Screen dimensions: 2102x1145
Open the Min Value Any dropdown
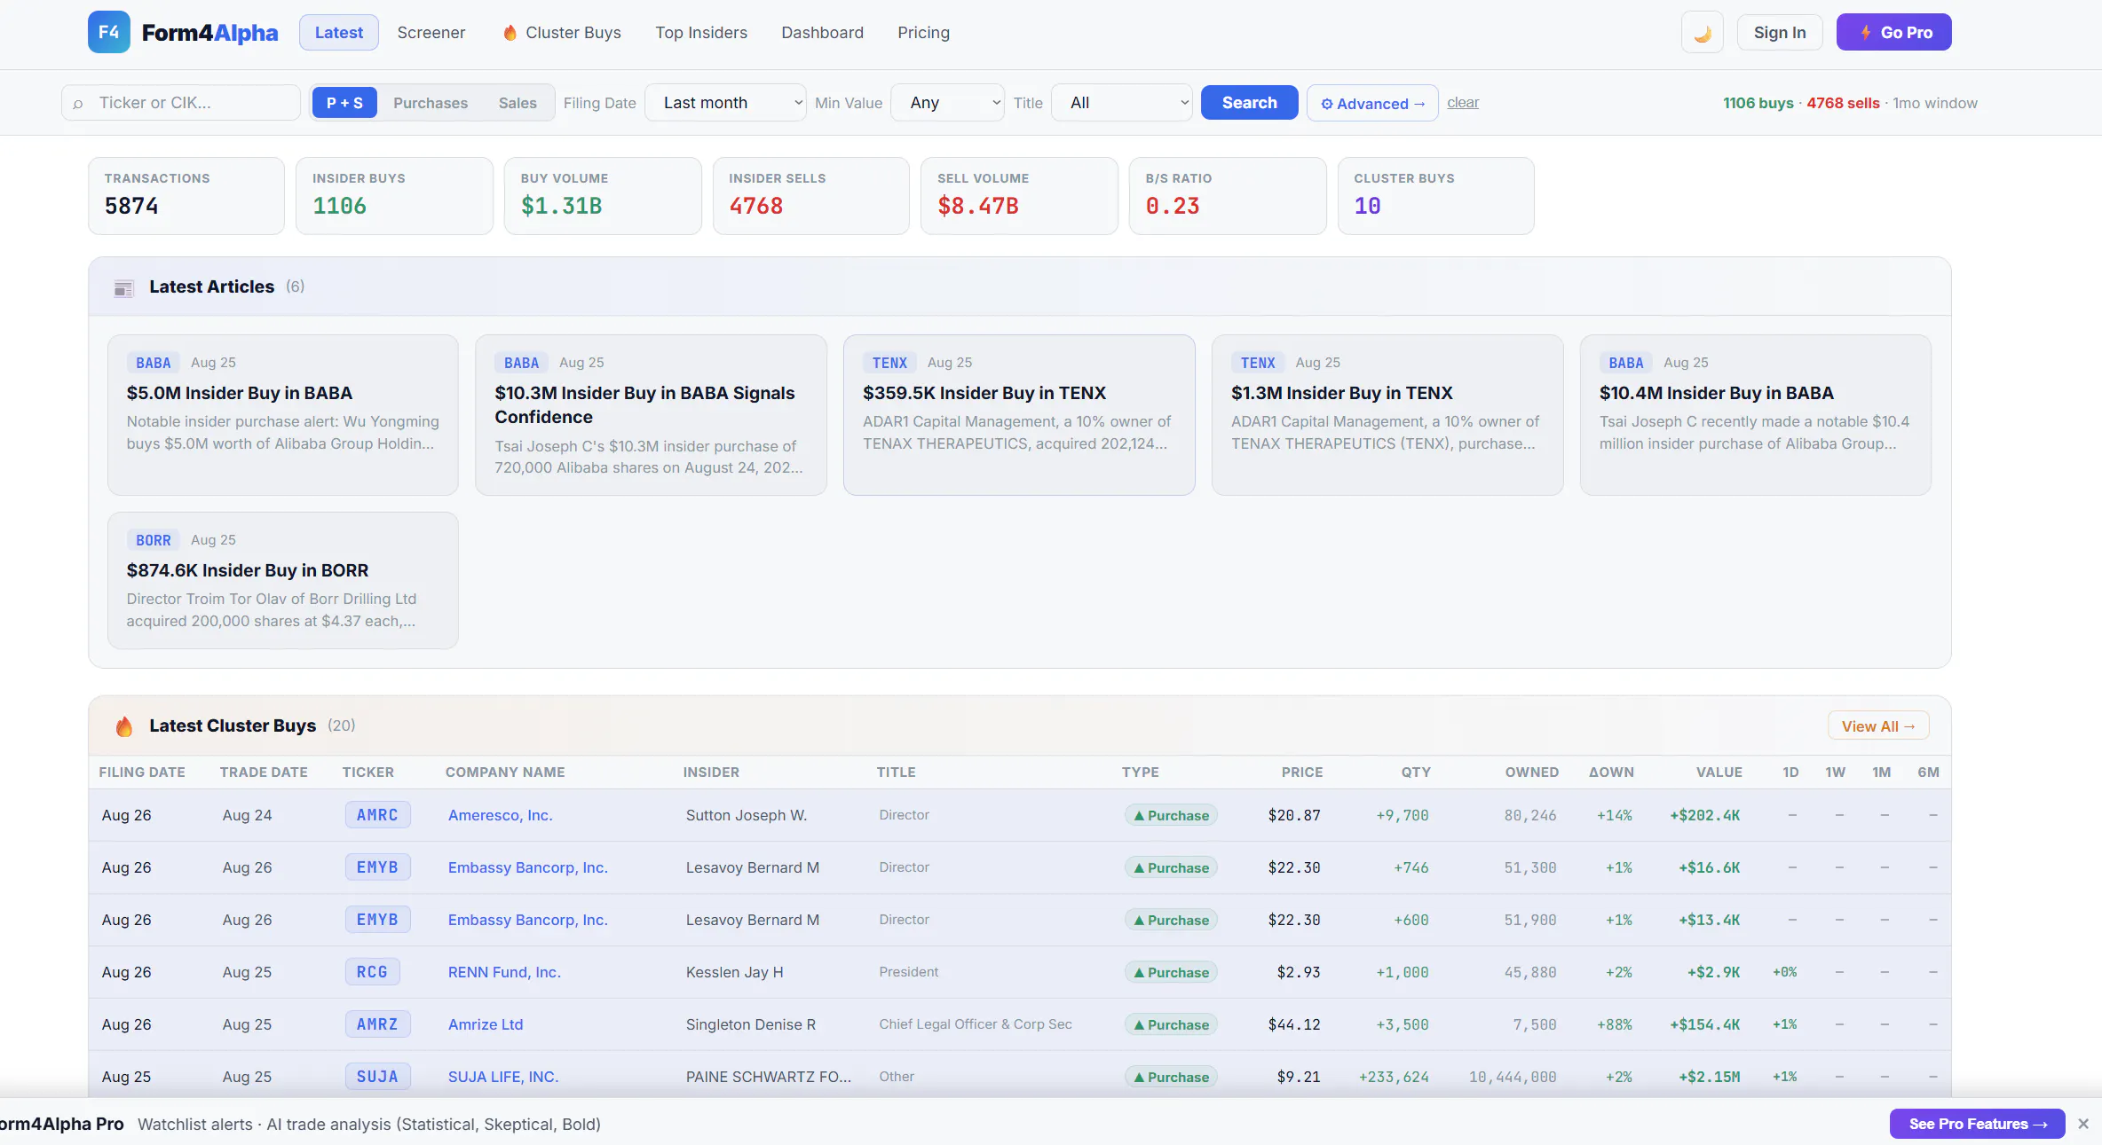click(x=947, y=103)
